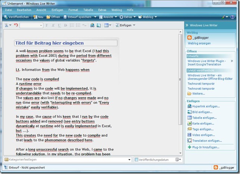
Task: Open the Kategorien festlegen dropdown
Action: click(x=129, y=159)
